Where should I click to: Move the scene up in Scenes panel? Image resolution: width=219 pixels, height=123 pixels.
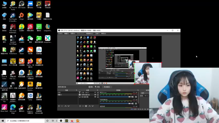click(x=65, y=106)
